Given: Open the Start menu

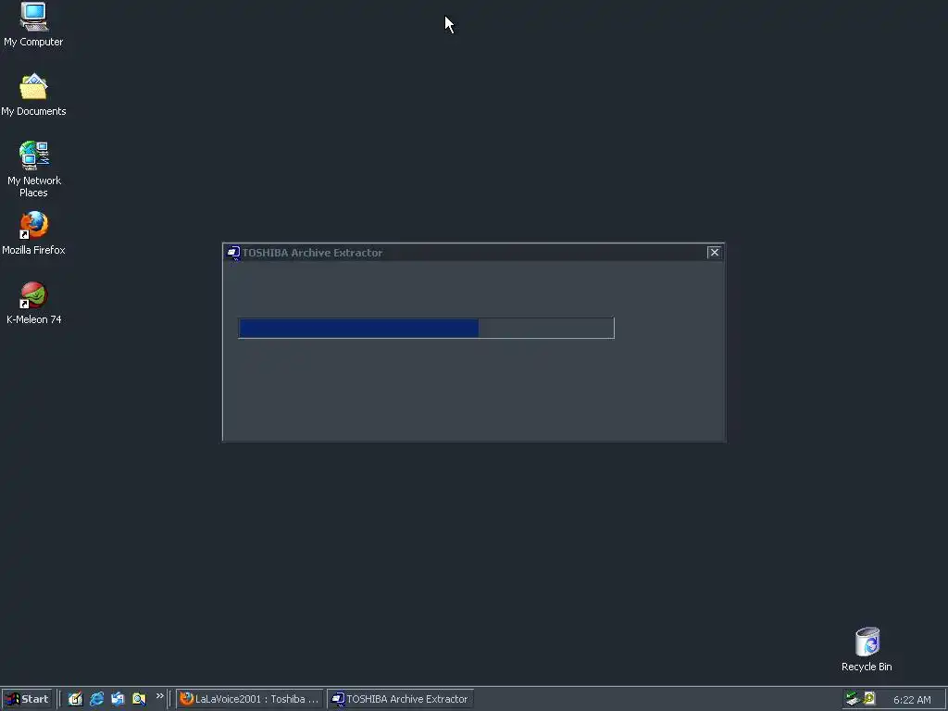Looking at the screenshot, I should pyautogui.click(x=27, y=699).
